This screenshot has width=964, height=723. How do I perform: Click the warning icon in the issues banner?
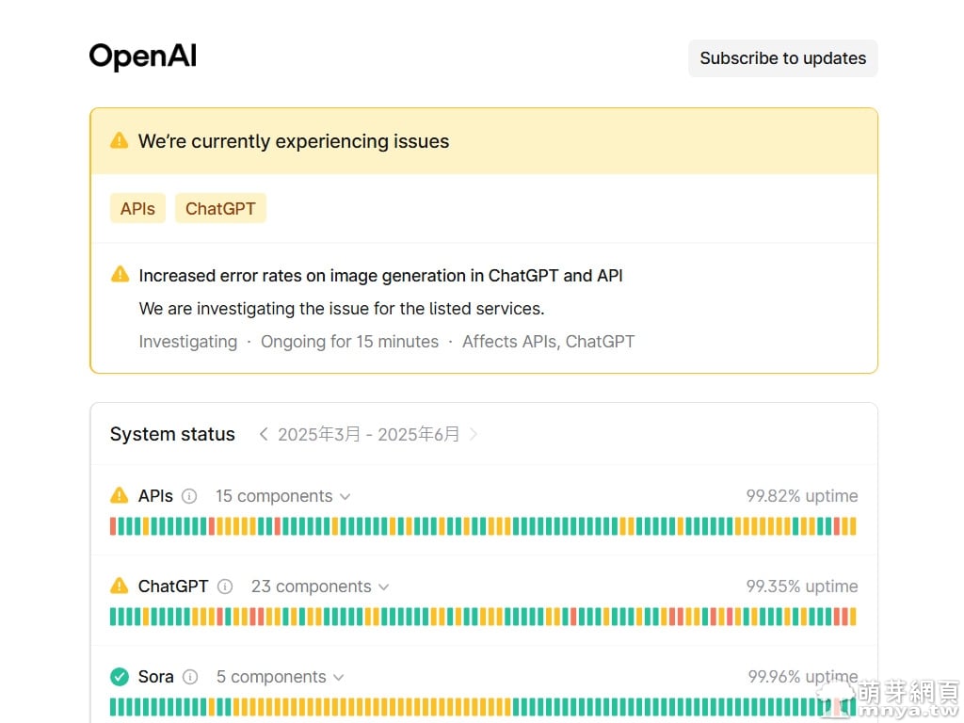tap(120, 141)
